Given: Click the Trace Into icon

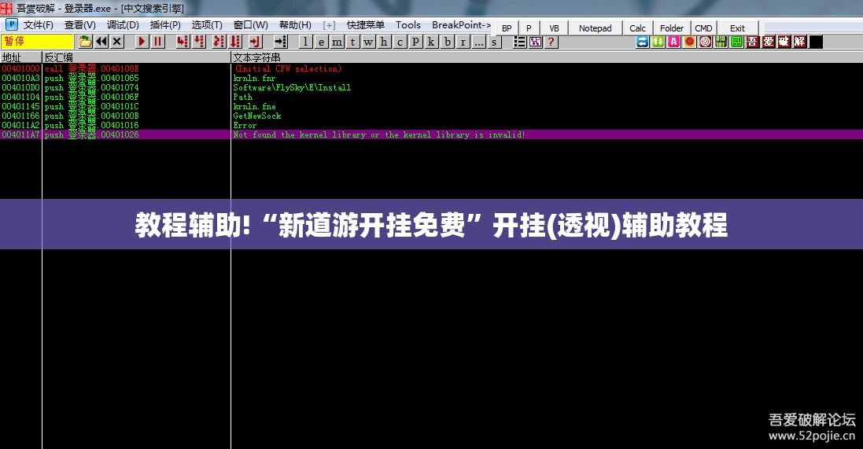Looking at the screenshot, I should click(x=219, y=42).
